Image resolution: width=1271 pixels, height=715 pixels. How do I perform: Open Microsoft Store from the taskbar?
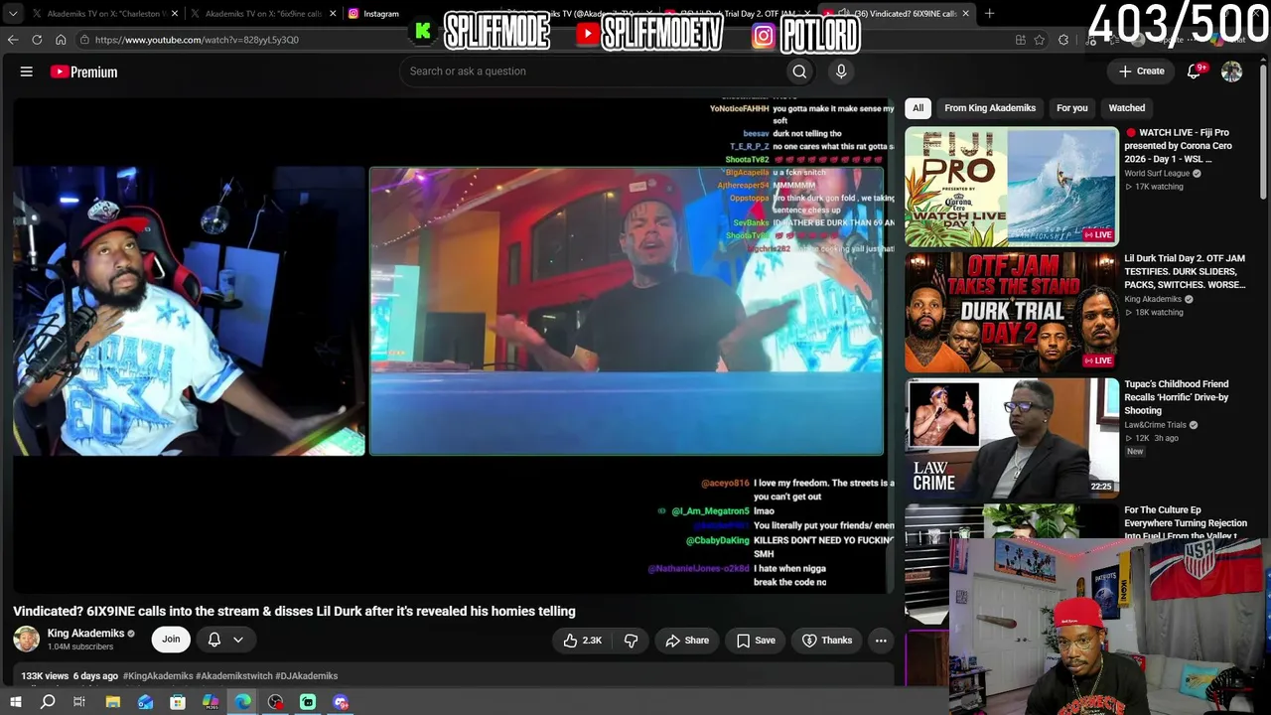tap(178, 702)
